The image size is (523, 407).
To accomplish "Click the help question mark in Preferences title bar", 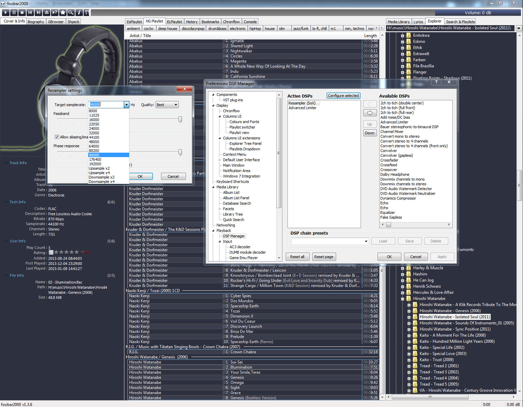I will tap(436, 82).
